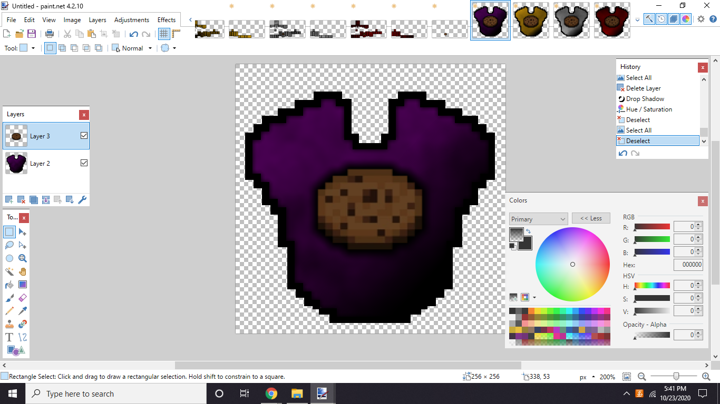Viewport: 720px width, 404px height.
Task: Undo last action from main toolbar
Action: click(x=133, y=34)
